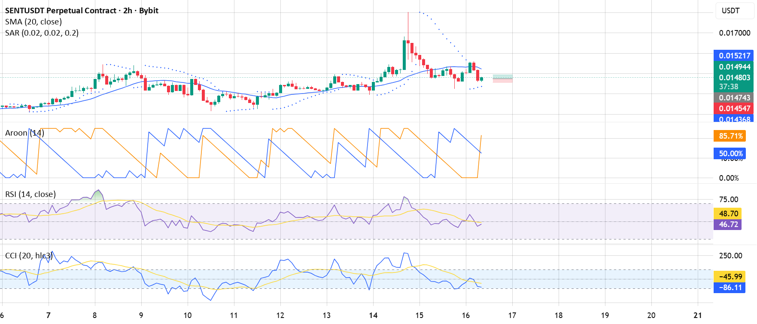Click date 8 on the time axis
This screenshot has height=324, width=757.
pyautogui.click(x=95, y=315)
